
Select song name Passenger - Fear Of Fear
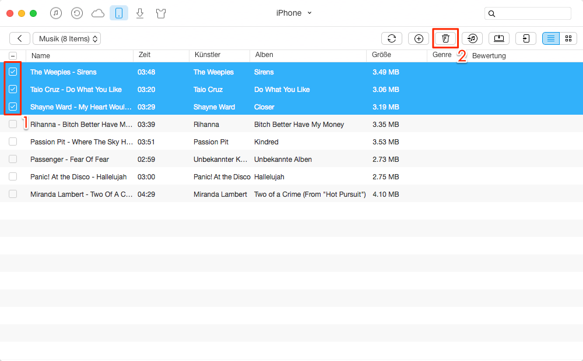point(69,160)
